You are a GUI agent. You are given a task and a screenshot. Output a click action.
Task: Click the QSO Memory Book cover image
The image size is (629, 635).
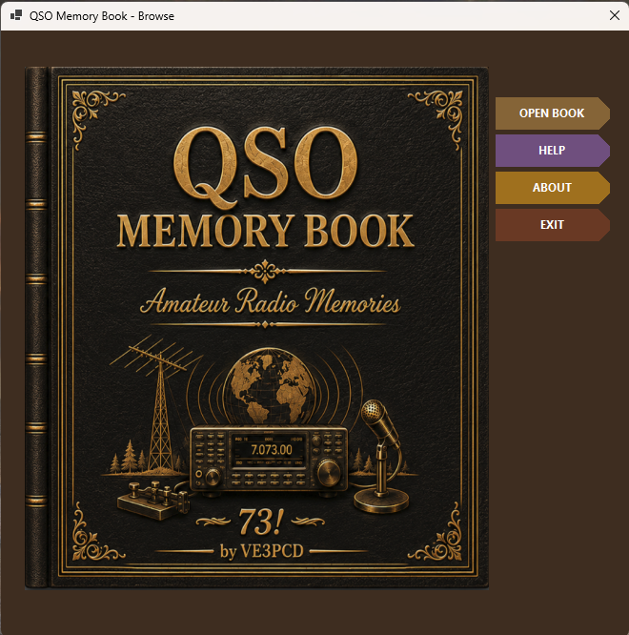(256, 328)
